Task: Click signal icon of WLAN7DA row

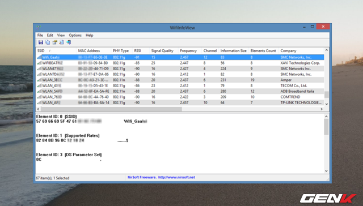Action: tap(39, 74)
